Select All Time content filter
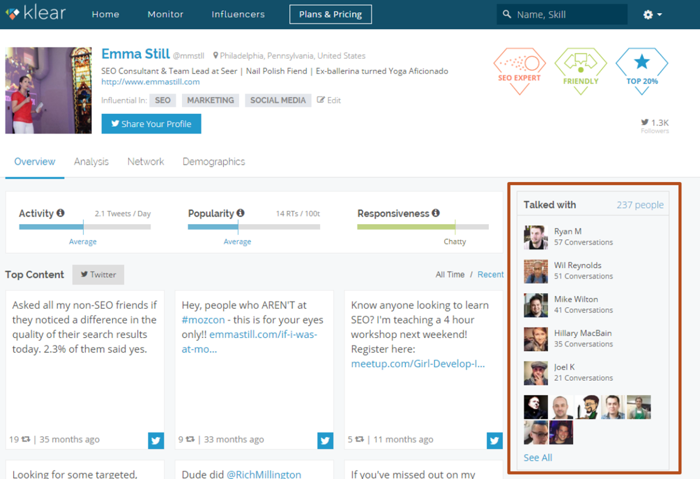 point(449,275)
